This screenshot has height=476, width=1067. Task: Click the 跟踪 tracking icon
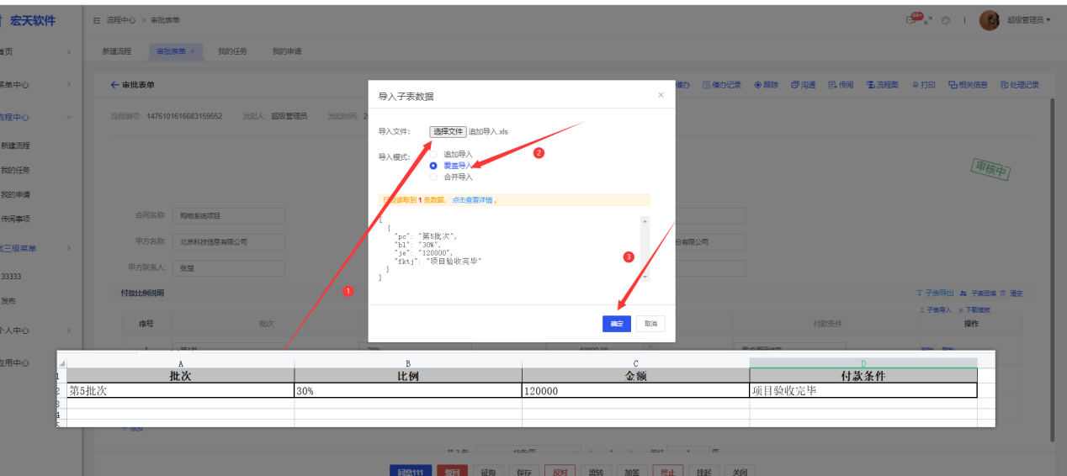pyautogui.click(x=766, y=85)
